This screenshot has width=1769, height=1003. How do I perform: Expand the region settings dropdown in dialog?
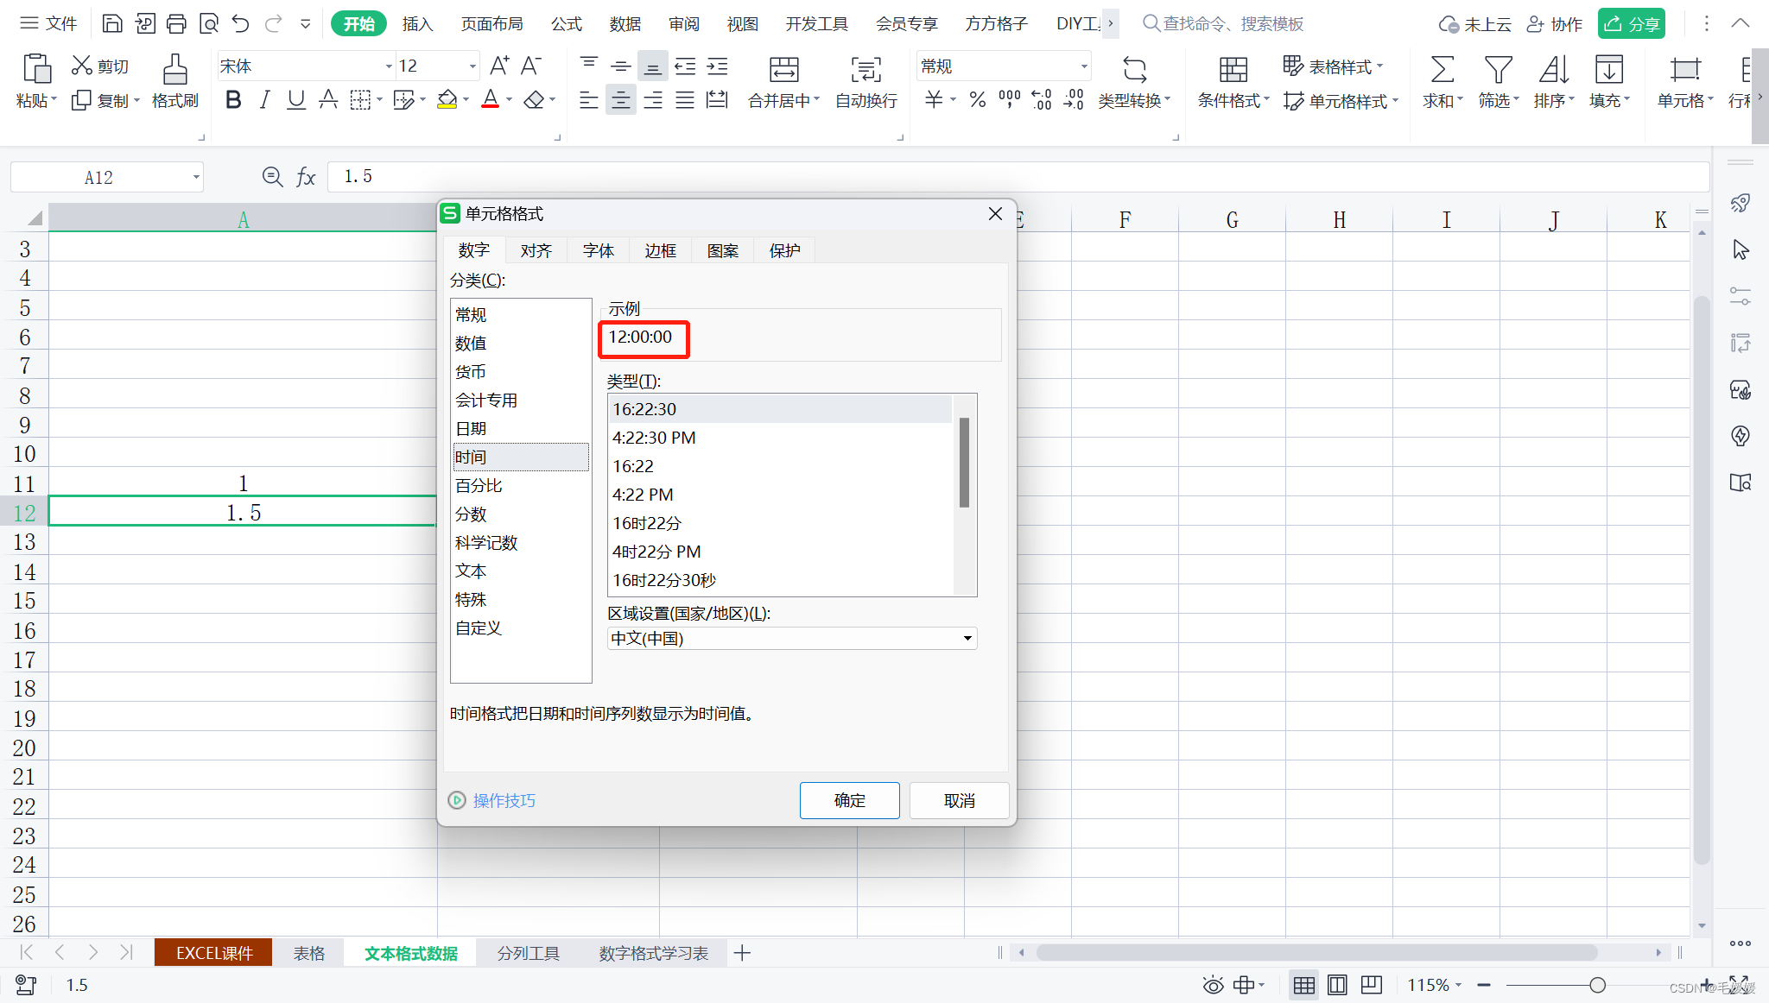[967, 639]
